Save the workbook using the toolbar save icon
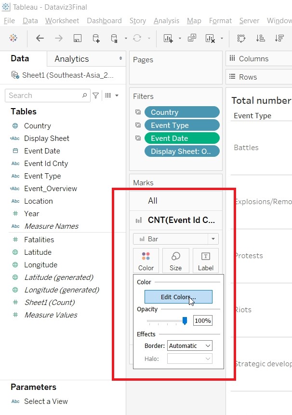 [x=77, y=39]
